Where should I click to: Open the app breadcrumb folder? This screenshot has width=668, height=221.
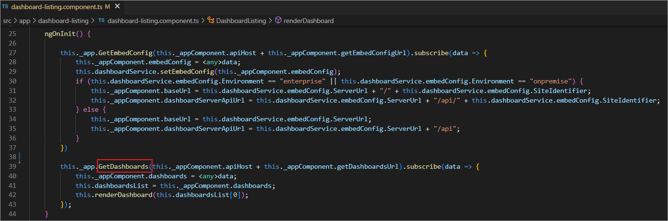pos(24,21)
